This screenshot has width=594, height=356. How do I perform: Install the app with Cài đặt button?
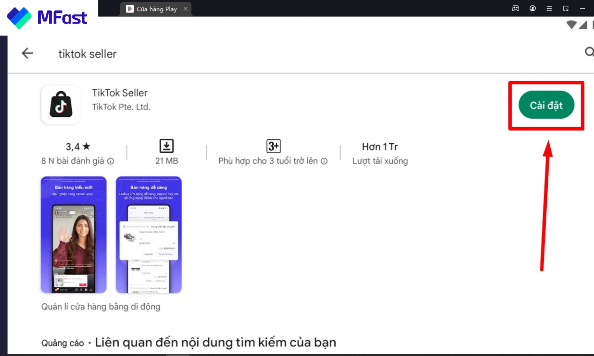point(546,105)
